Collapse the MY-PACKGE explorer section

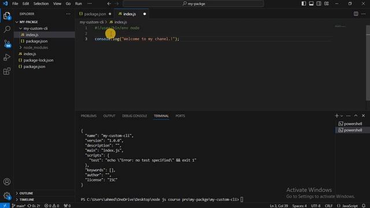point(45,22)
